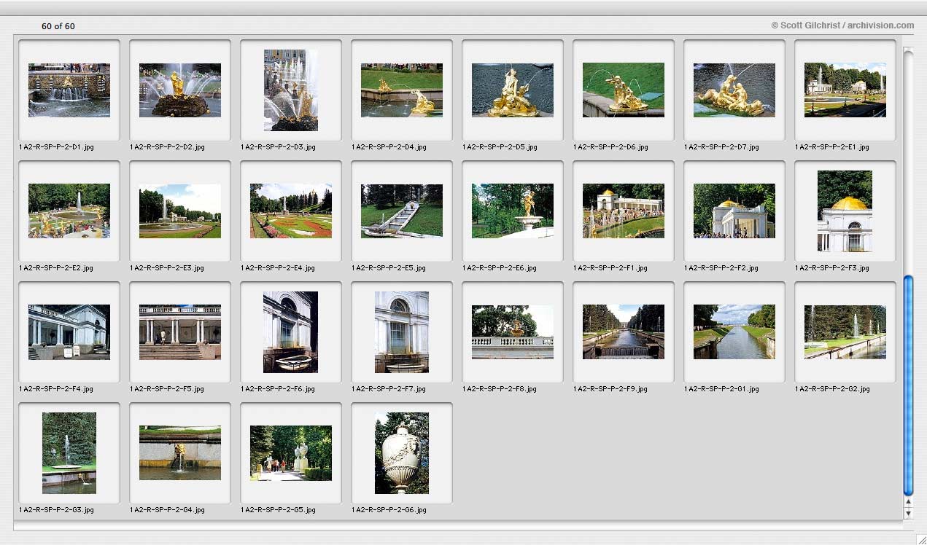This screenshot has height=545, width=927.
Task: Click the filename label 1A2-R-SP-P-2-D6.jpg
Action: [x=610, y=147]
